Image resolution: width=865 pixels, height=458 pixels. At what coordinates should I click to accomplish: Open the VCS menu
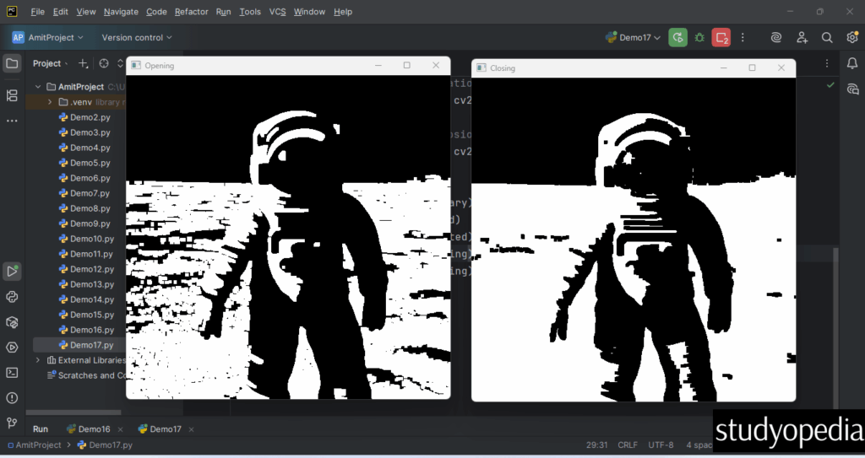[x=277, y=12]
